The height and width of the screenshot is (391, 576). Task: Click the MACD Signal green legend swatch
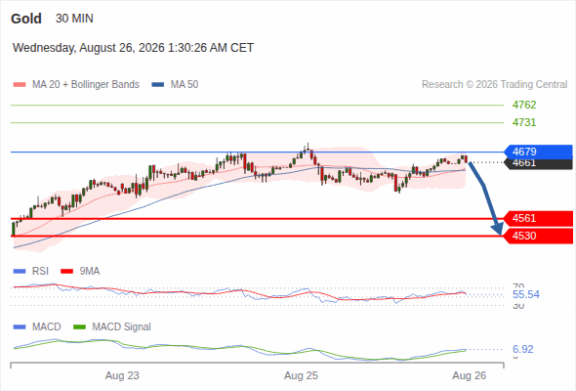[x=79, y=326]
